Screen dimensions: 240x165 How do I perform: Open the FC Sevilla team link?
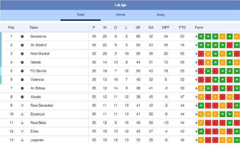pos(38,71)
